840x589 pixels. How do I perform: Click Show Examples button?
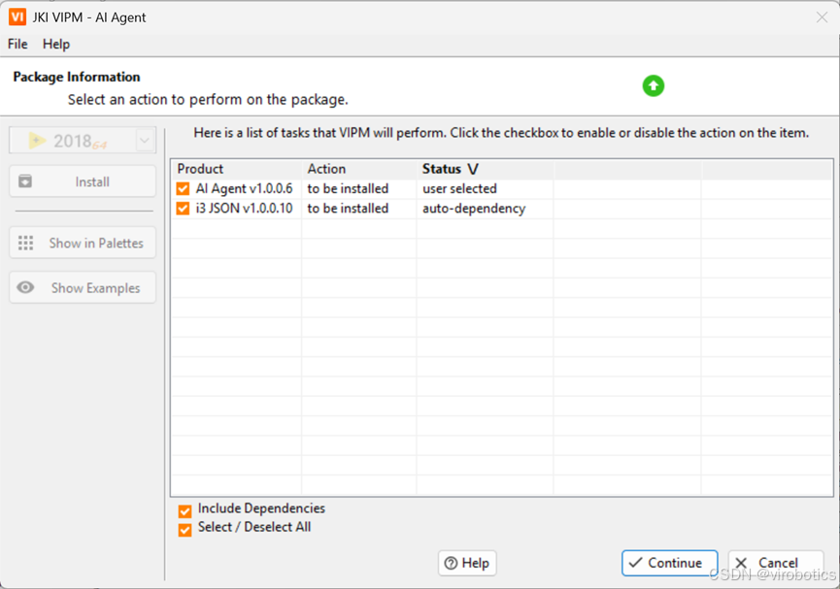pyautogui.click(x=83, y=287)
